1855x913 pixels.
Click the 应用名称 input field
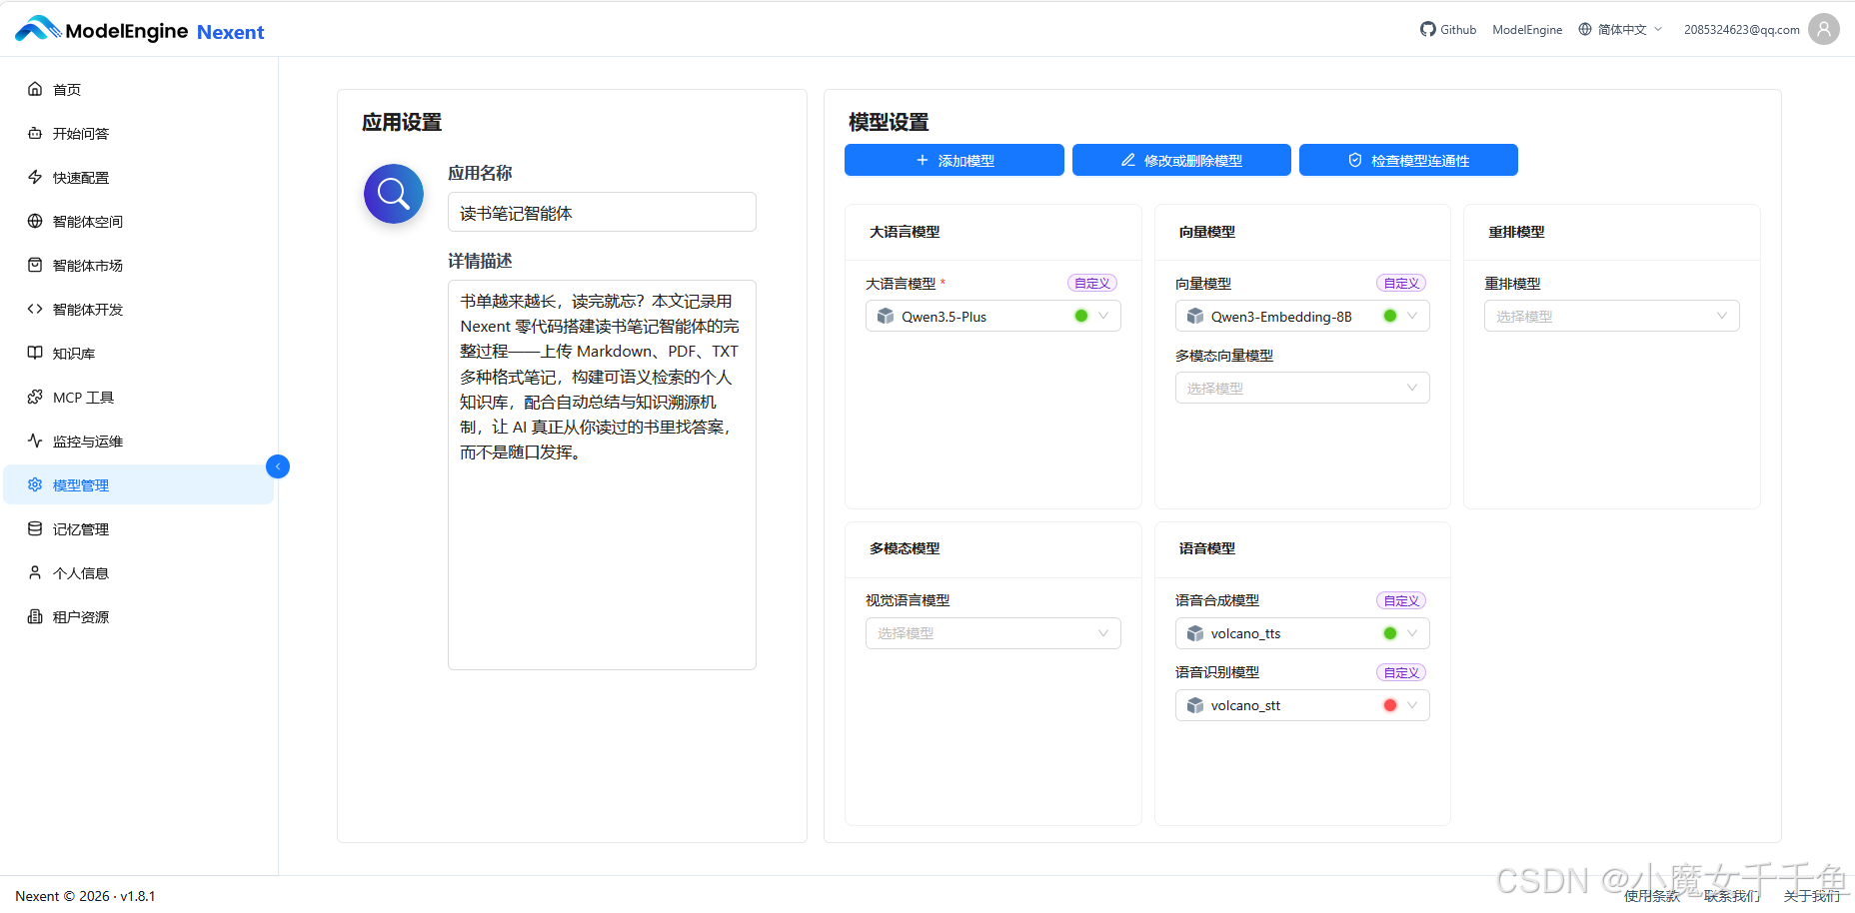point(602,212)
